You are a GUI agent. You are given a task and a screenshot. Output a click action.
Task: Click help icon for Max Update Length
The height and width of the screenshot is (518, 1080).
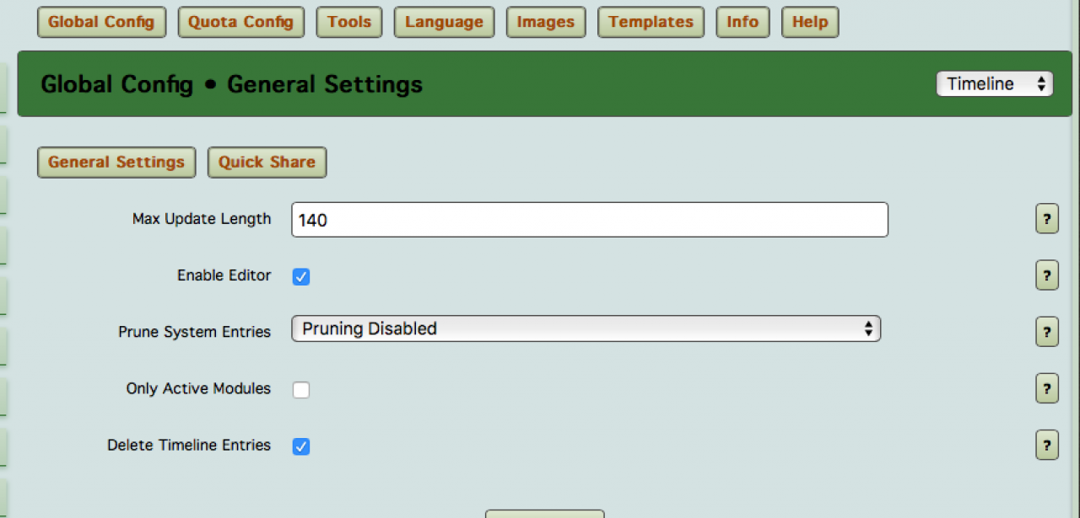(1046, 219)
